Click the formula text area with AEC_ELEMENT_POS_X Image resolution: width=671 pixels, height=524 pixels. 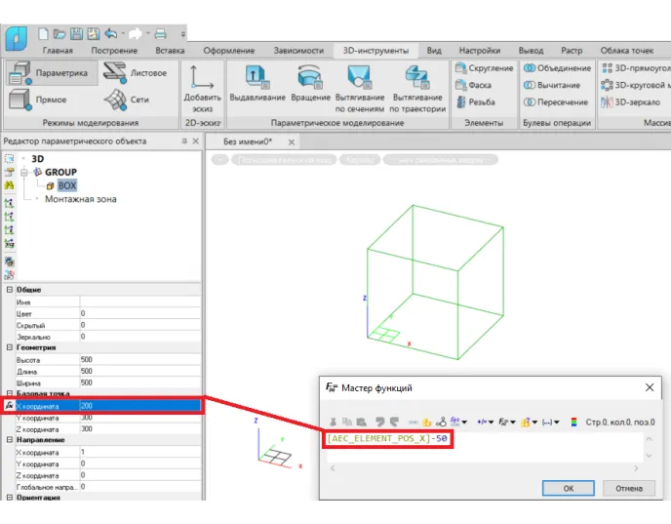(486, 447)
